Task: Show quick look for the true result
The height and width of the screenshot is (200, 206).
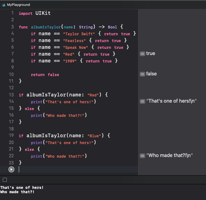Action: 142,54
